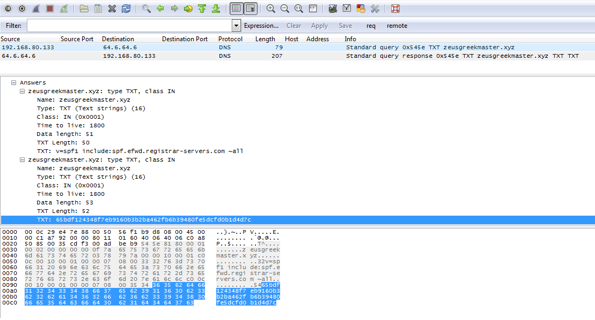This screenshot has height=320, width=595.
Task: Click the Expression... button
Action: 261,26
